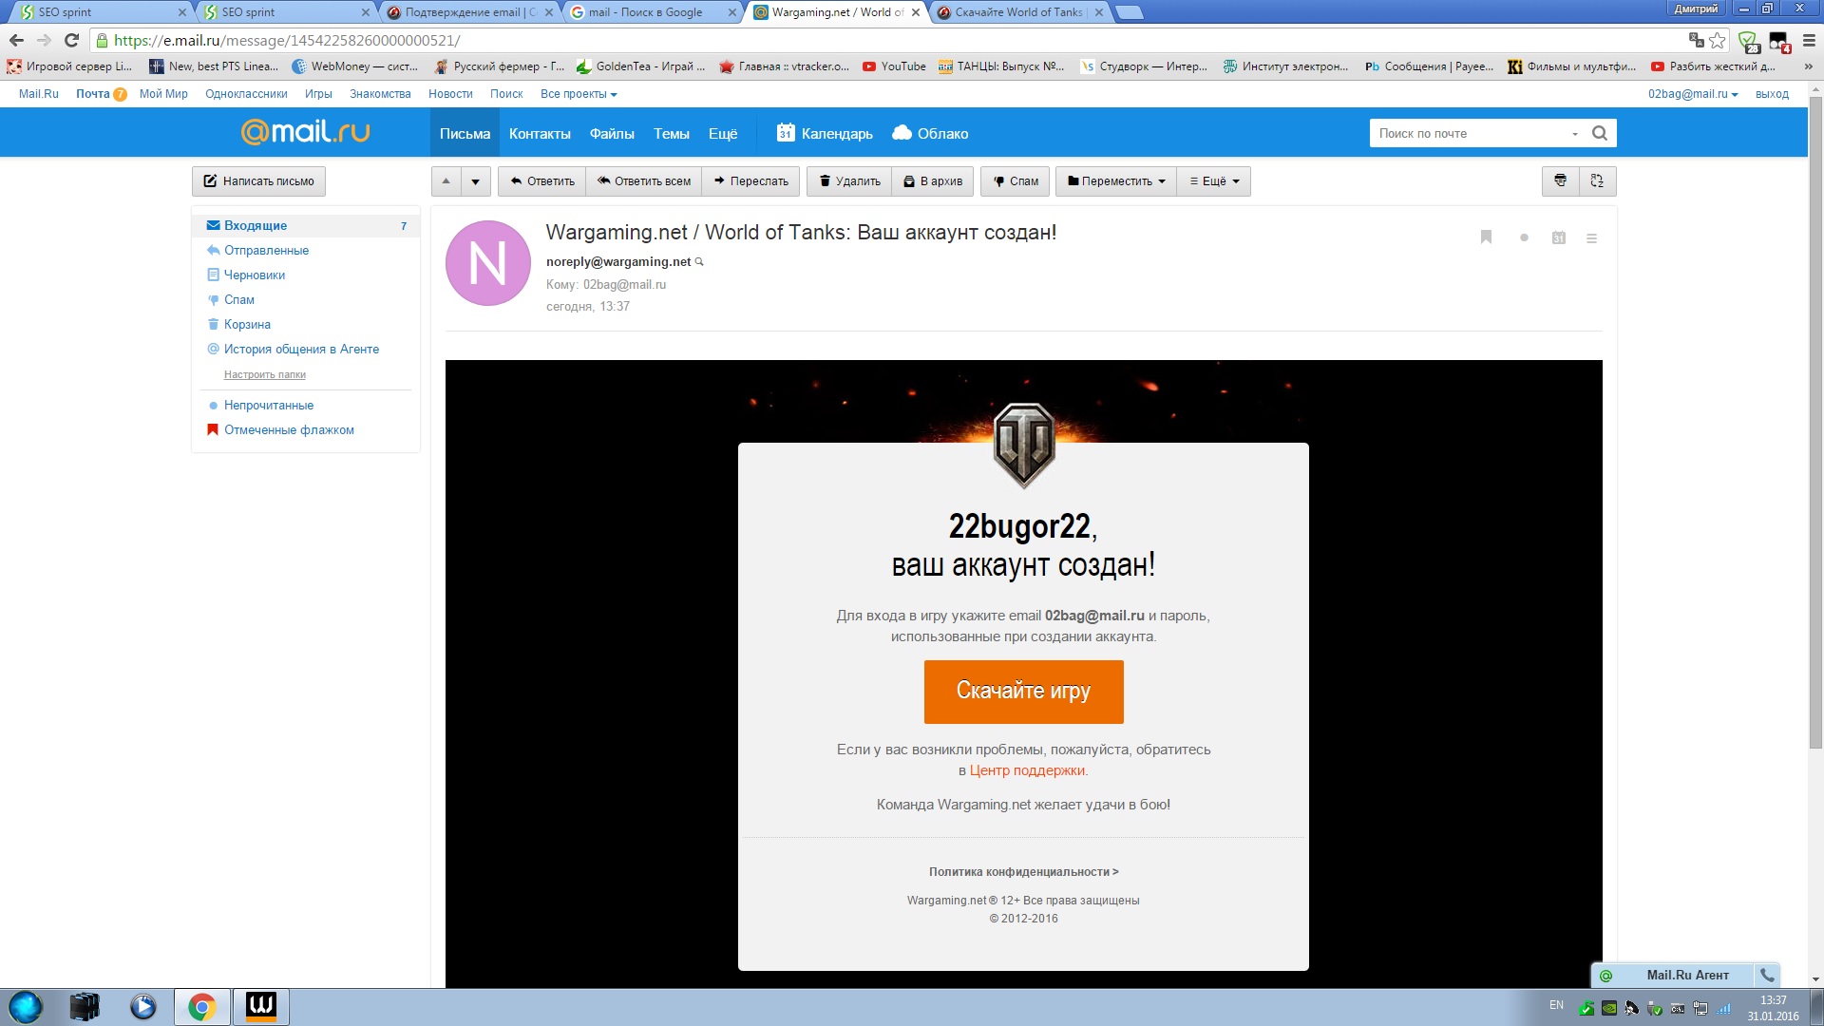Image resolution: width=1824 pixels, height=1026 pixels.
Task: Click Написать письмо button
Action: coord(258,180)
